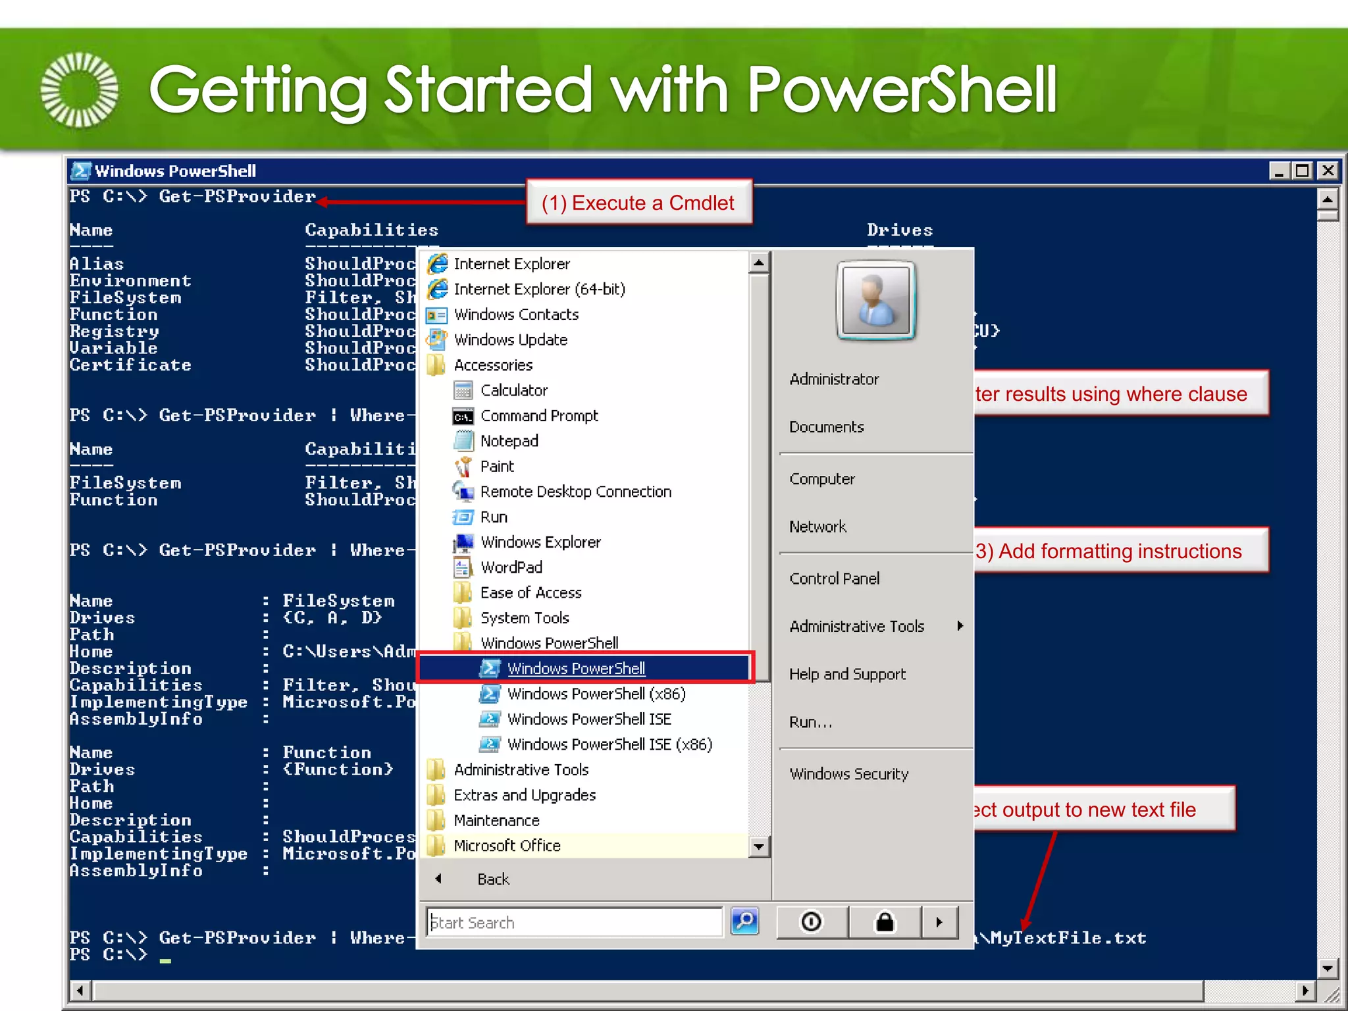1348x1011 pixels.
Task: Open Control Panel from Start menu
Action: [x=835, y=579]
